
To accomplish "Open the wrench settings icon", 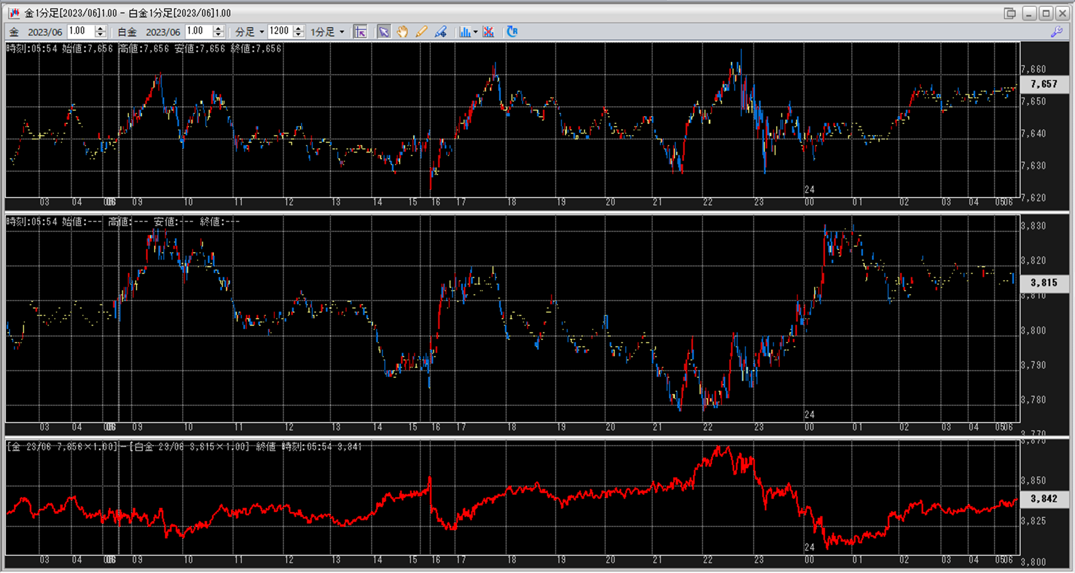I will click(x=1057, y=32).
